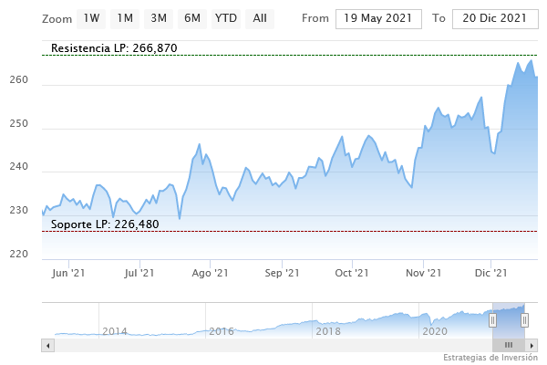Edit the To date field
This screenshot has width=547, height=365.
tap(493, 18)
